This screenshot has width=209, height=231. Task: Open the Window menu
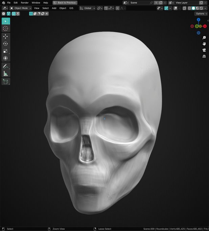[x=36, y=3]
